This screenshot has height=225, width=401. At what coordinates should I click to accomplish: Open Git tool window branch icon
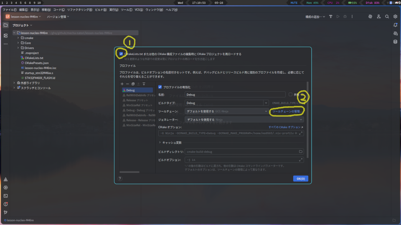click(5, 212)
